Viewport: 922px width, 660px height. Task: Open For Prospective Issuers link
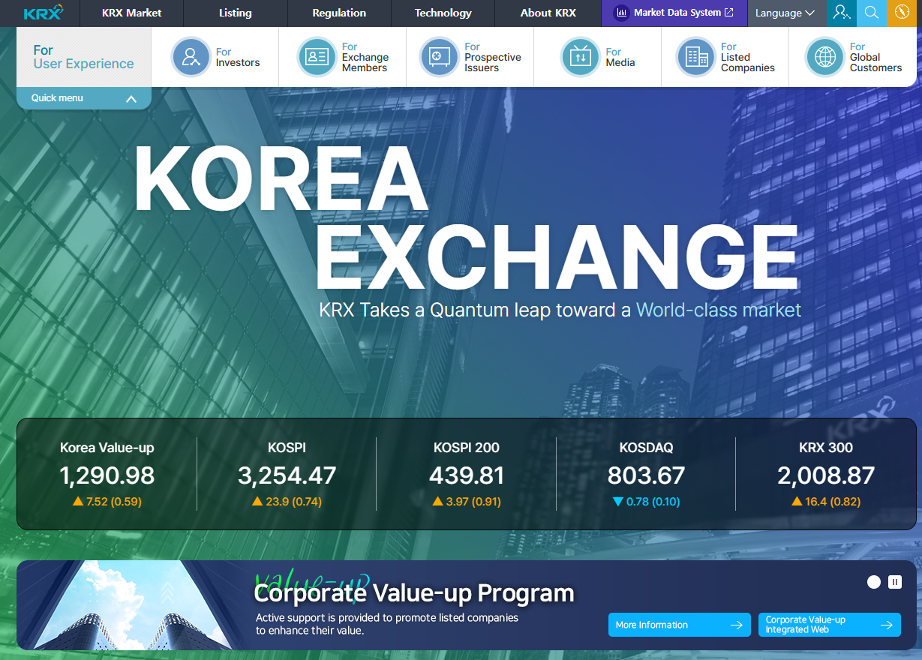point(492,57)
